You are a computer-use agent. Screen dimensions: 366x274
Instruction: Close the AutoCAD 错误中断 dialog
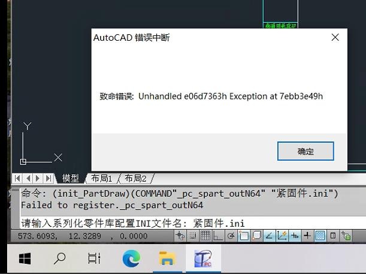coord(335,37)
